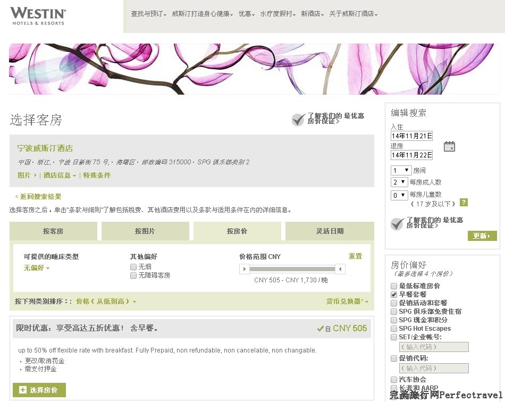The height and width of the screenshot is (402, 505).
Task: Open the calendar date picker icon
Action: click(449, 146)
